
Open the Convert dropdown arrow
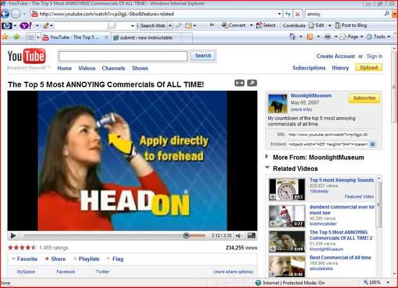[251, 26]
